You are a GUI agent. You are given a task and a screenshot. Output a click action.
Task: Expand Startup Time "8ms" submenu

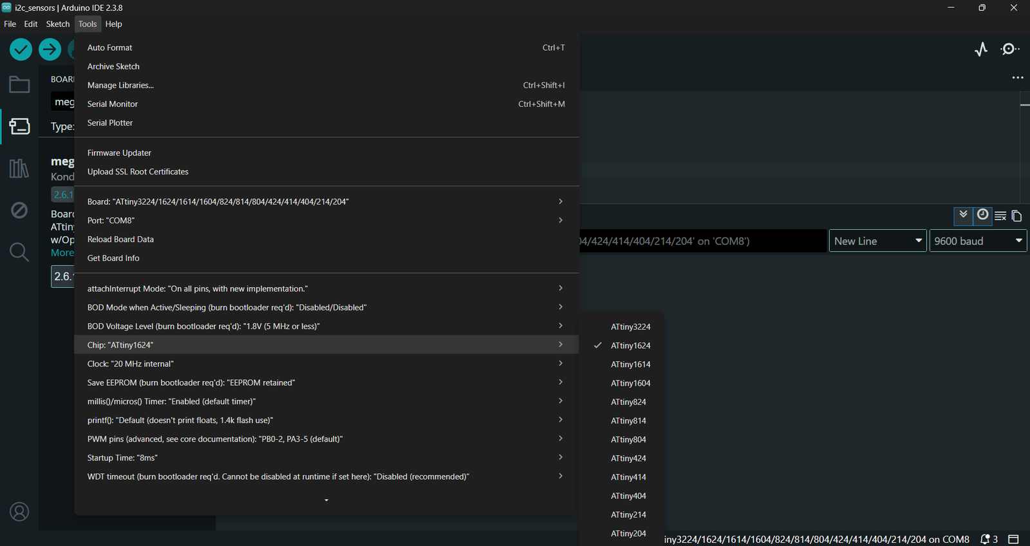point(326,458)
